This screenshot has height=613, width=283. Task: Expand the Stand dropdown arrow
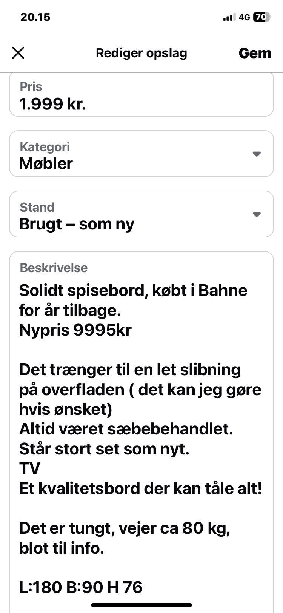pos(257,214)
